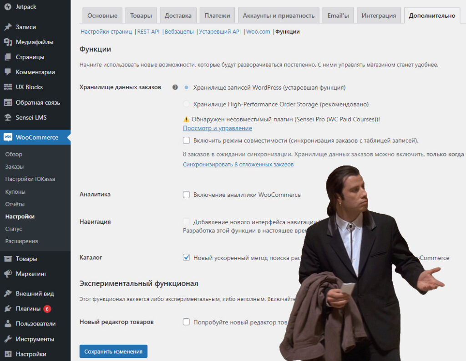Select the Дополнительно tab
The height and width of the screenshot is (361, 466).
[x=432, y=15]
